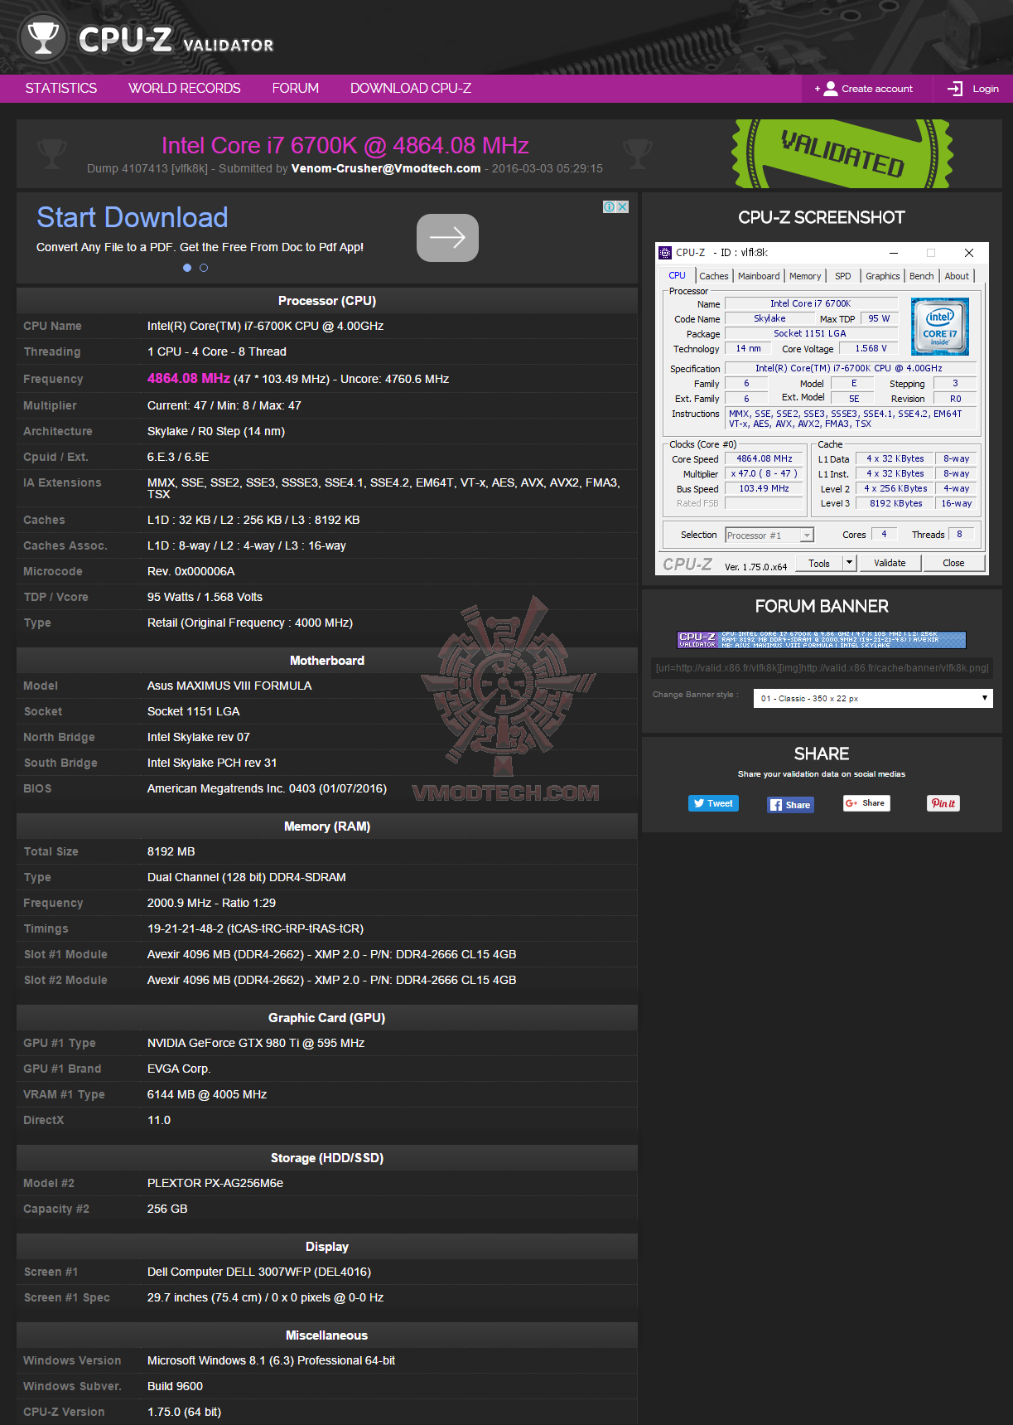
Task: Click the Intel Core i7 logo in screenshot
Action: (x=939, y=327)
